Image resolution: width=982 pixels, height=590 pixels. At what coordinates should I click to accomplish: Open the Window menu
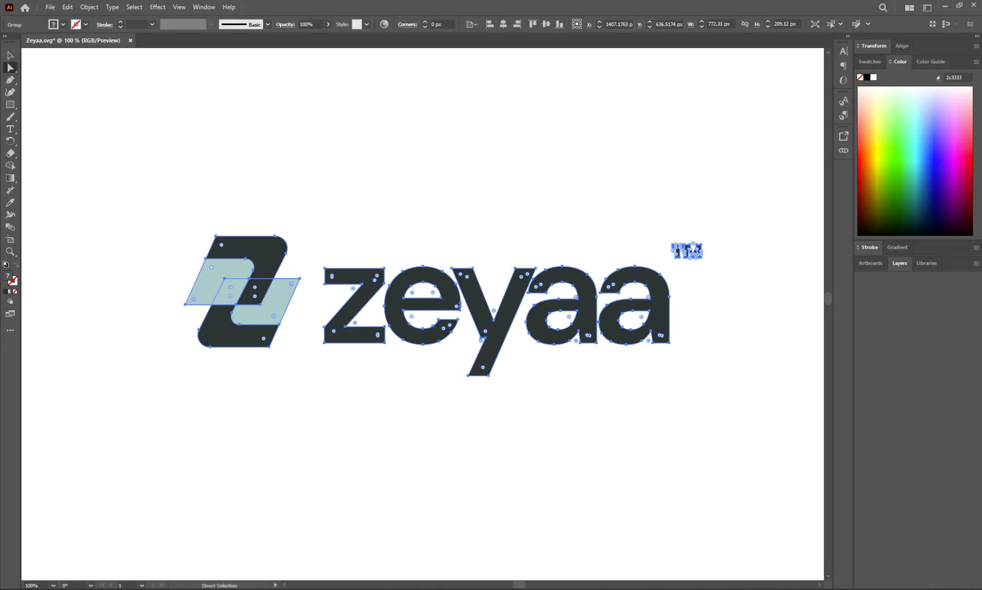(203, 7)
